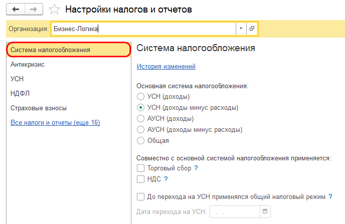Click Совместно с основной системой налогообложения применяется label
This screenshot has height=224, width=345.
click(234, 158)
